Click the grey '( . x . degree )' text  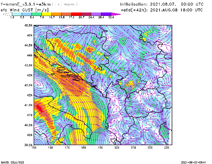pos(65,4)
